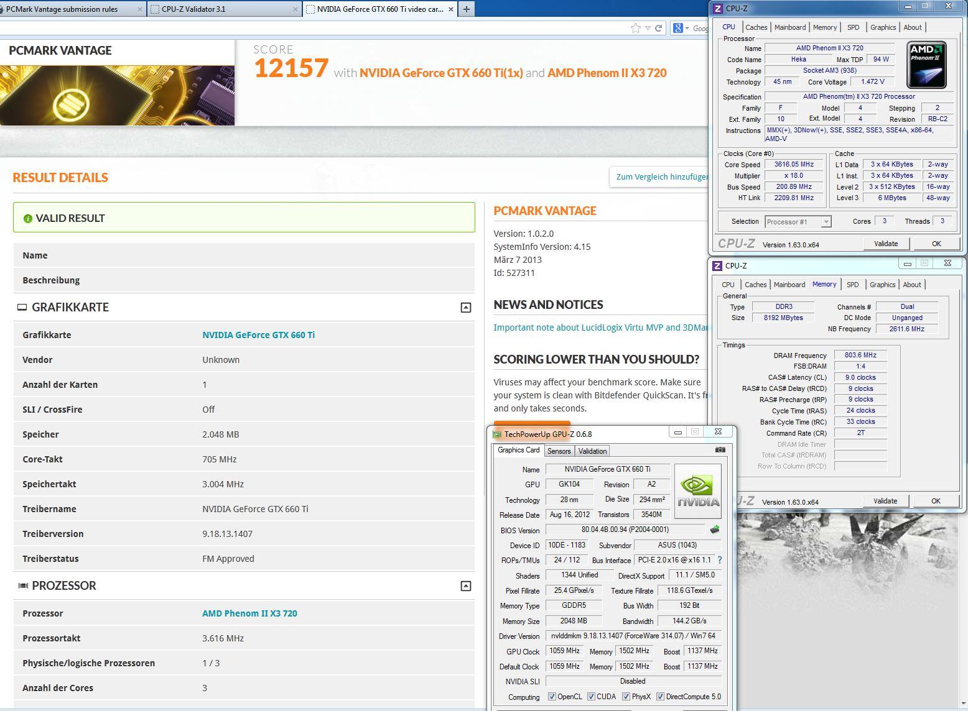Toggle the PhysX checkbox
The height and width of the screenshot is (711, 968).
(x=626, y=697)
